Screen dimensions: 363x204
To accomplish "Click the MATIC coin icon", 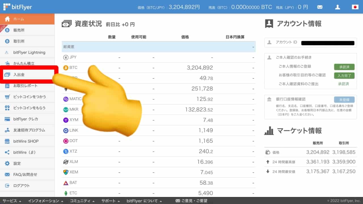I will (x=66, y=99).
